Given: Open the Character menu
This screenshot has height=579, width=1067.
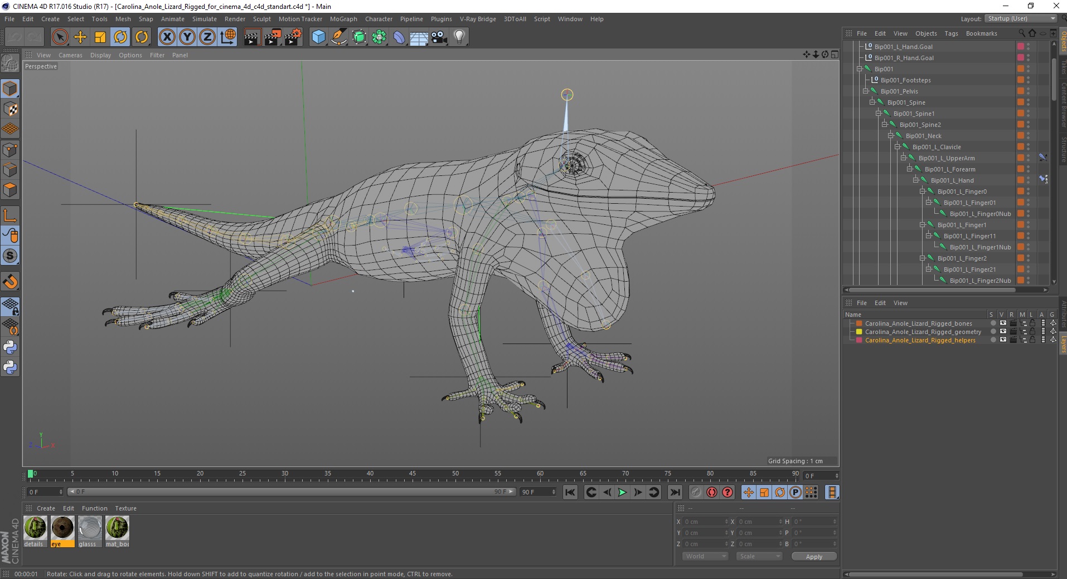Looking at the screenshot, I should pos(379,19).
